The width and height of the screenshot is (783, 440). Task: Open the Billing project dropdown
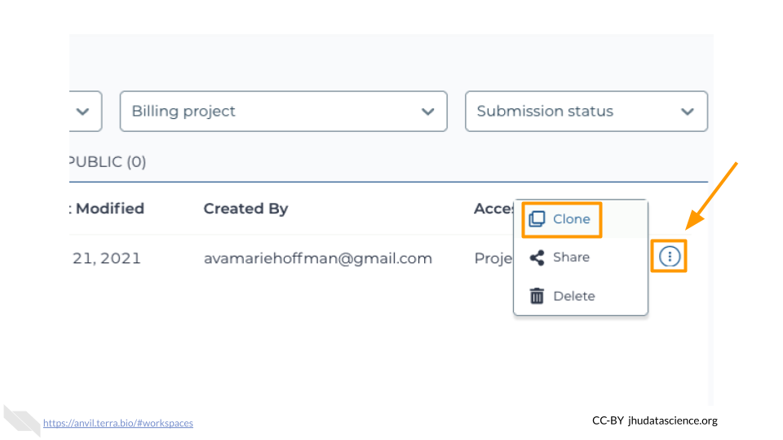[284, 112]
